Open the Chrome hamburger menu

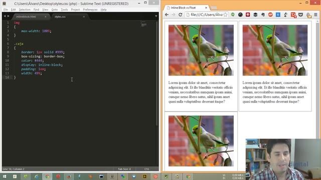tap(315, 14)
